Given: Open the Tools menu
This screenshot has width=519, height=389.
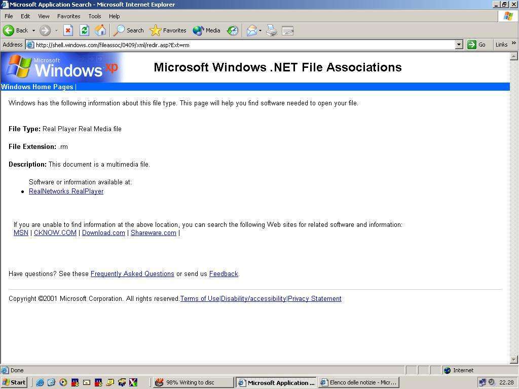Looking at the screenshot, I should 94,16.
